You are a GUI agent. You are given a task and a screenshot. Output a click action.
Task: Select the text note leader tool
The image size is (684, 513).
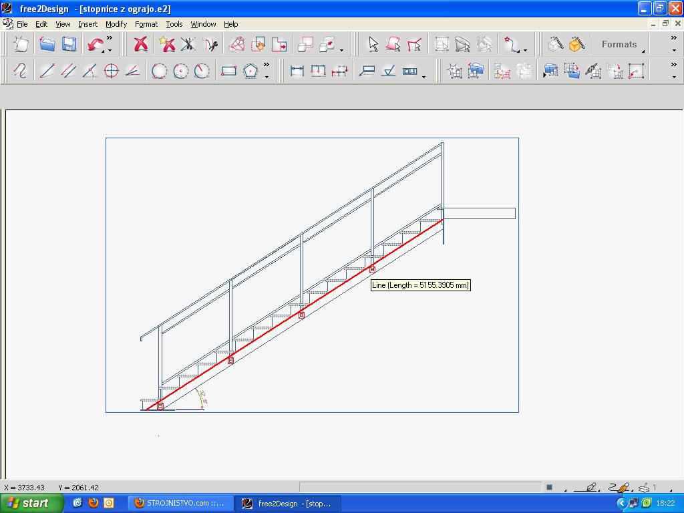coord(367,71)
